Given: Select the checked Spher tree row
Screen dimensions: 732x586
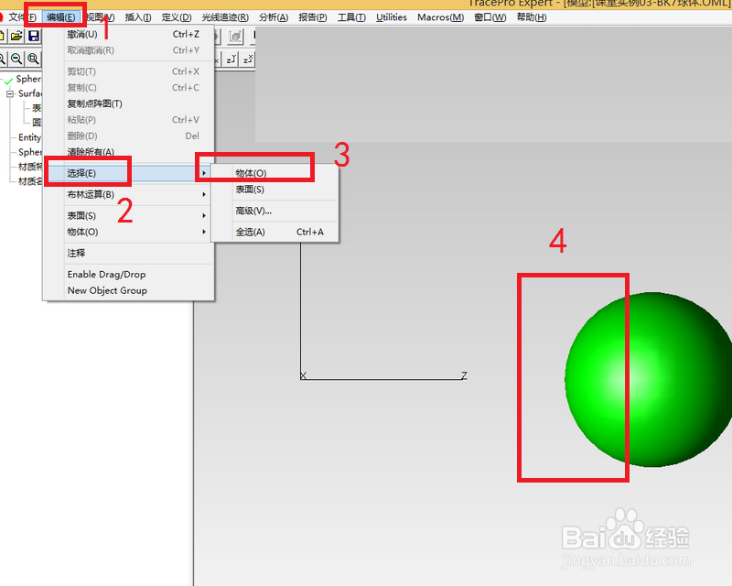Looking at the screenshot, I should (x=28, y=79).
